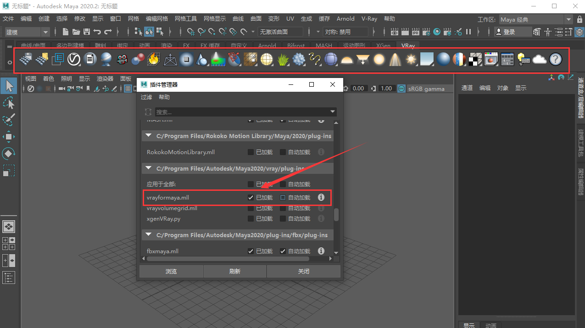The width and height of the screenshot is (585, 328).
Task: Open the symmetry dropdown 对称: 禁用
Action: [345, 32]
